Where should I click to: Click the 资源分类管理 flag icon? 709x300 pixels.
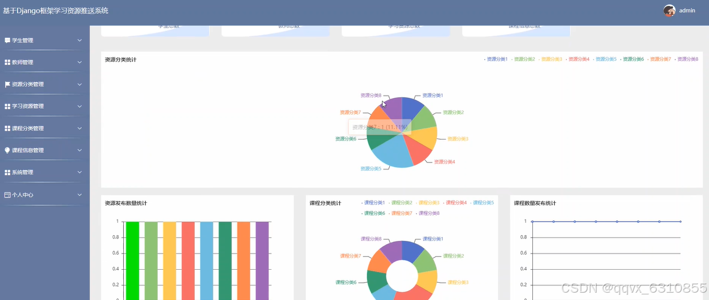coord(7,84)
